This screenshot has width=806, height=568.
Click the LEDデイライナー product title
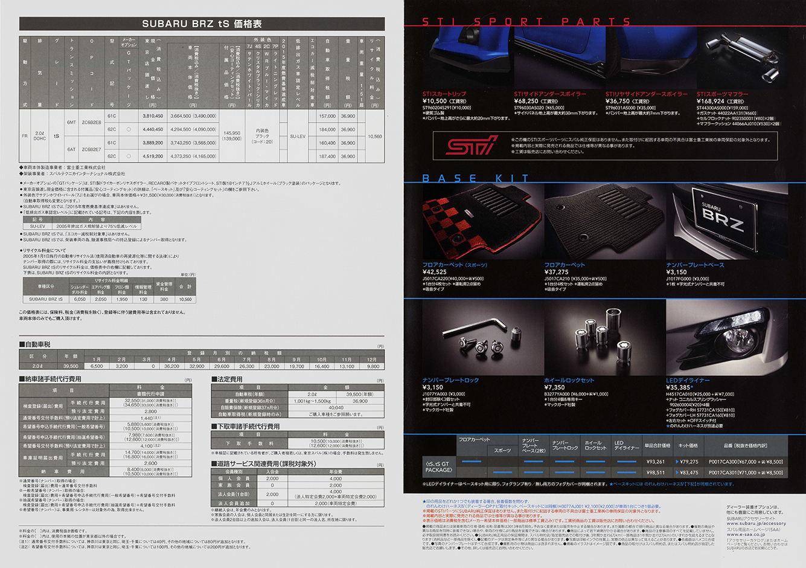(x=688, y=380)
